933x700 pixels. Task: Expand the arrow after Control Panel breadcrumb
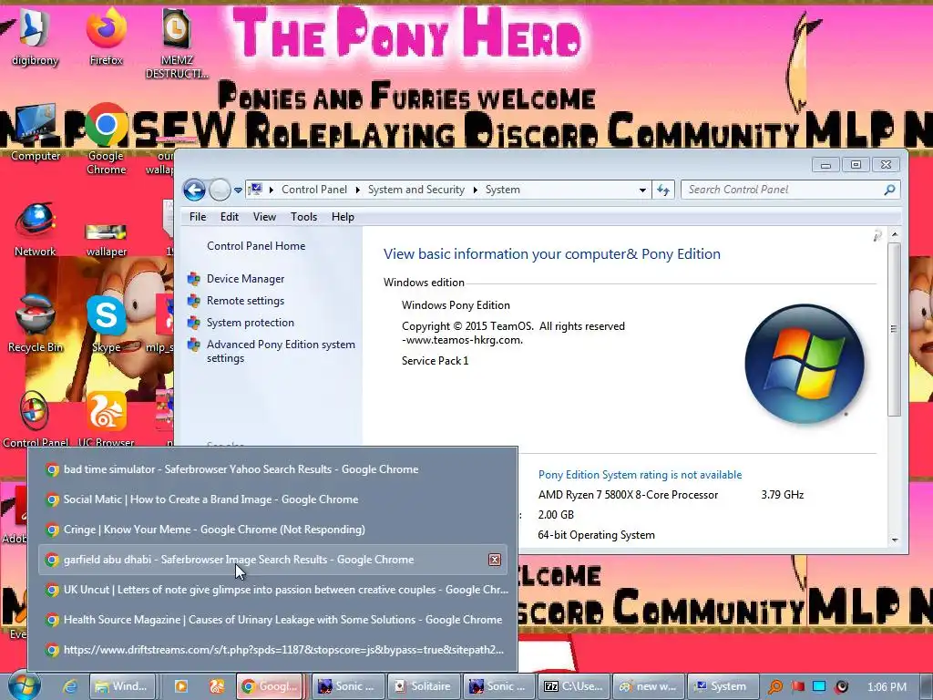(x=357, y=190)
